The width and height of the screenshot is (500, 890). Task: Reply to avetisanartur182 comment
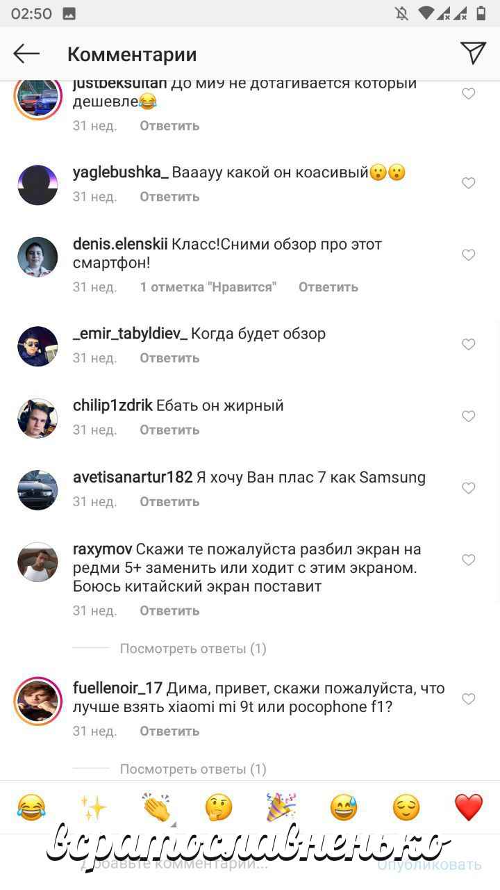pyautogui.click(x=169, y=501)
